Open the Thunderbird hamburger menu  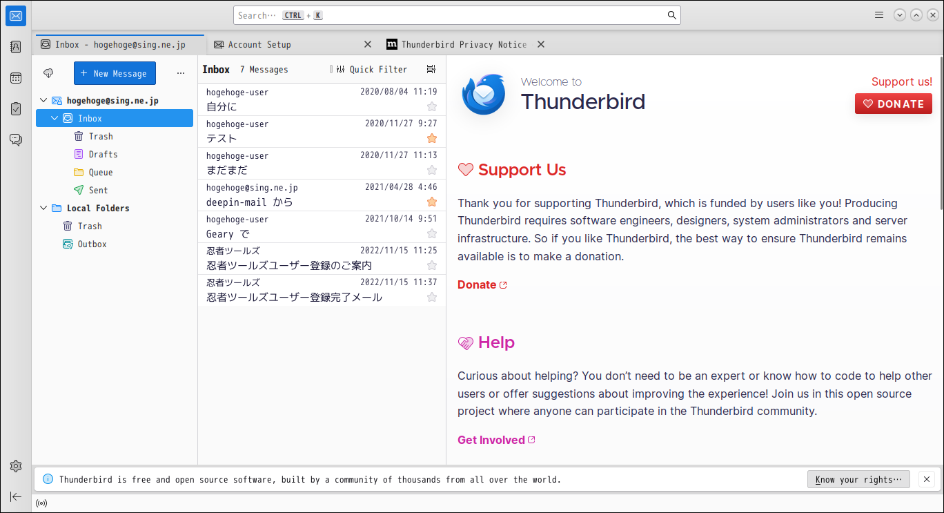(x=879, y=15)
